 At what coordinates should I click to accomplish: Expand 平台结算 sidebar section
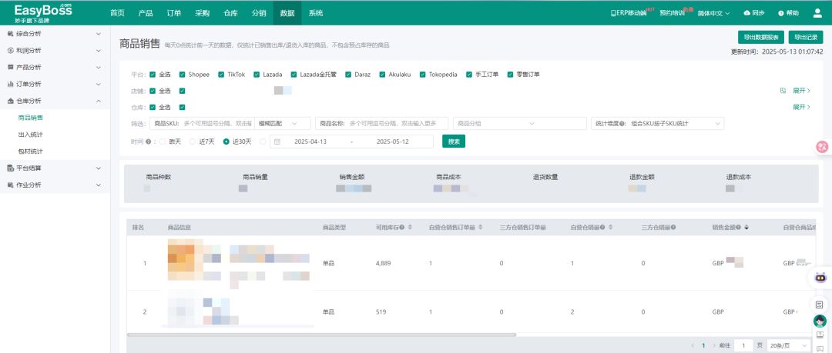pyautogui.click(x=55, y=168)
